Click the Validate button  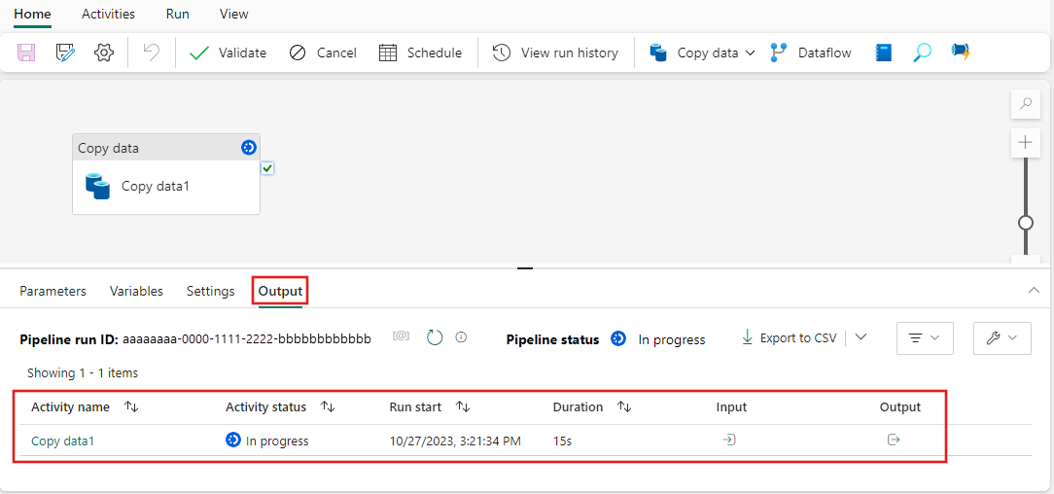coord(228,53)
